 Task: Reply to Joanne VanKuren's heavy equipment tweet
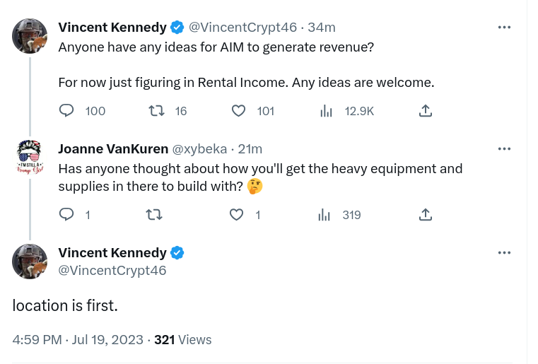[x=66, y=215]
